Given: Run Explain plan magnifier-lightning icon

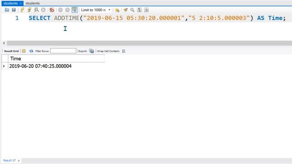Looking at the screenshot, I should pyautogui.click(x=36, y=10).
